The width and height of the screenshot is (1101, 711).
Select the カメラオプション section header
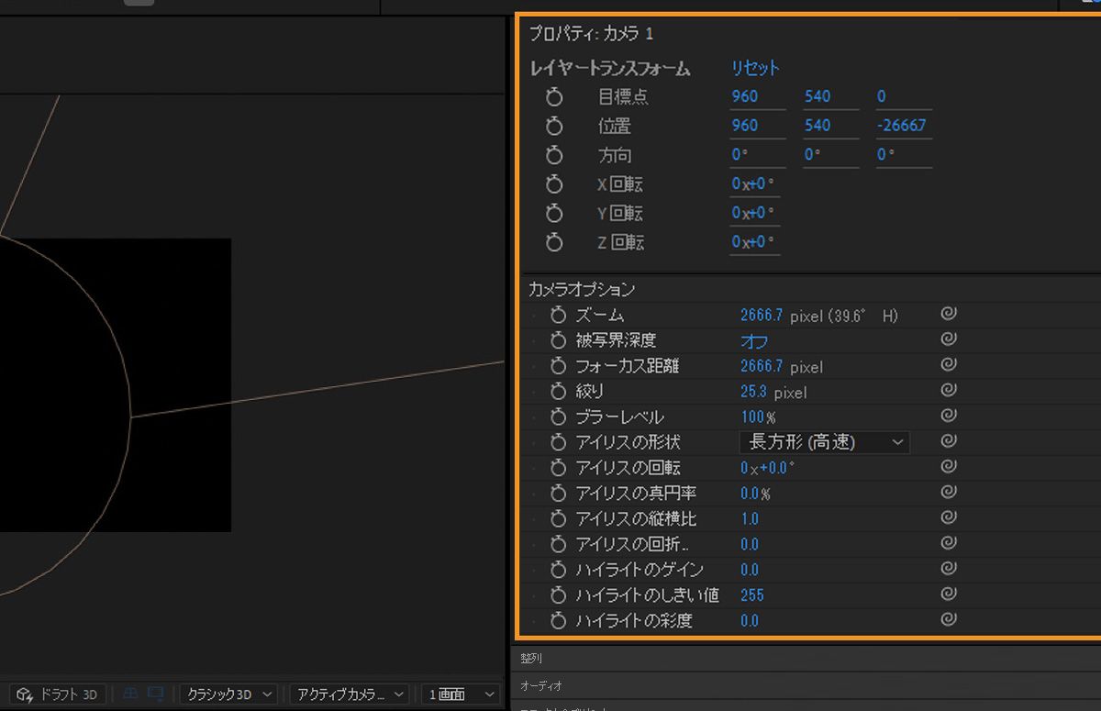point(582,289)
